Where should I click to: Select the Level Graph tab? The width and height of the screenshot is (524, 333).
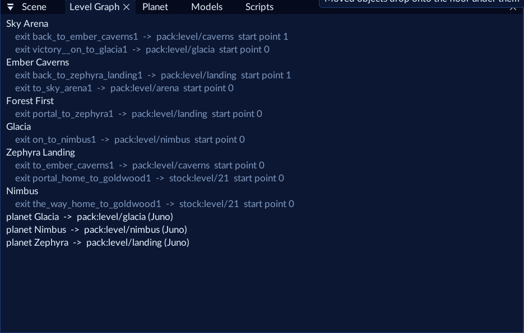(94, 7)
